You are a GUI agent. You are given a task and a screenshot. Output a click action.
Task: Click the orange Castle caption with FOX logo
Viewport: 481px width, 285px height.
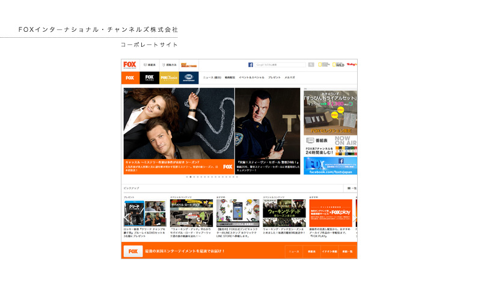[179, 167]
